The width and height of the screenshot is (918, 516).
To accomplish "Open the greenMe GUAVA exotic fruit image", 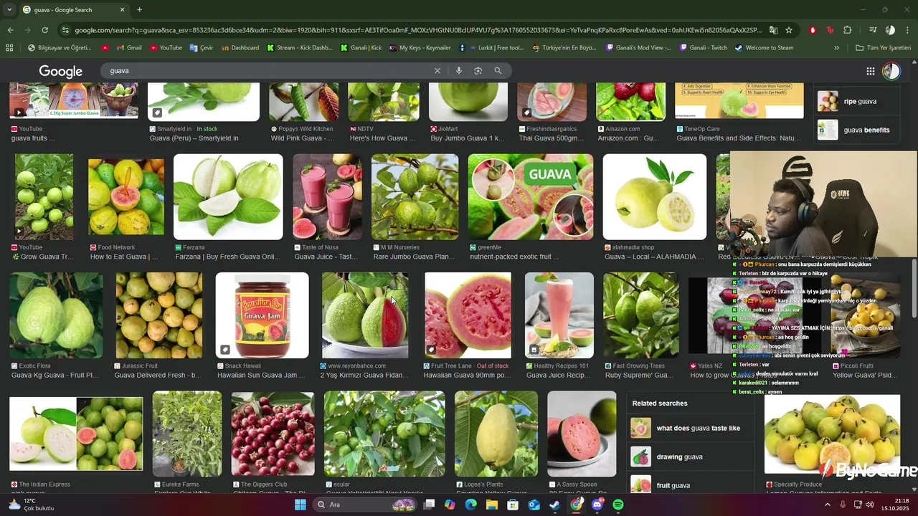I will [531, 197].
